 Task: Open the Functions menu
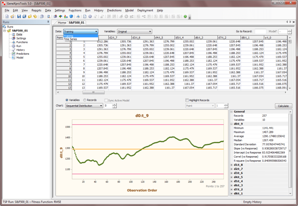75,10
